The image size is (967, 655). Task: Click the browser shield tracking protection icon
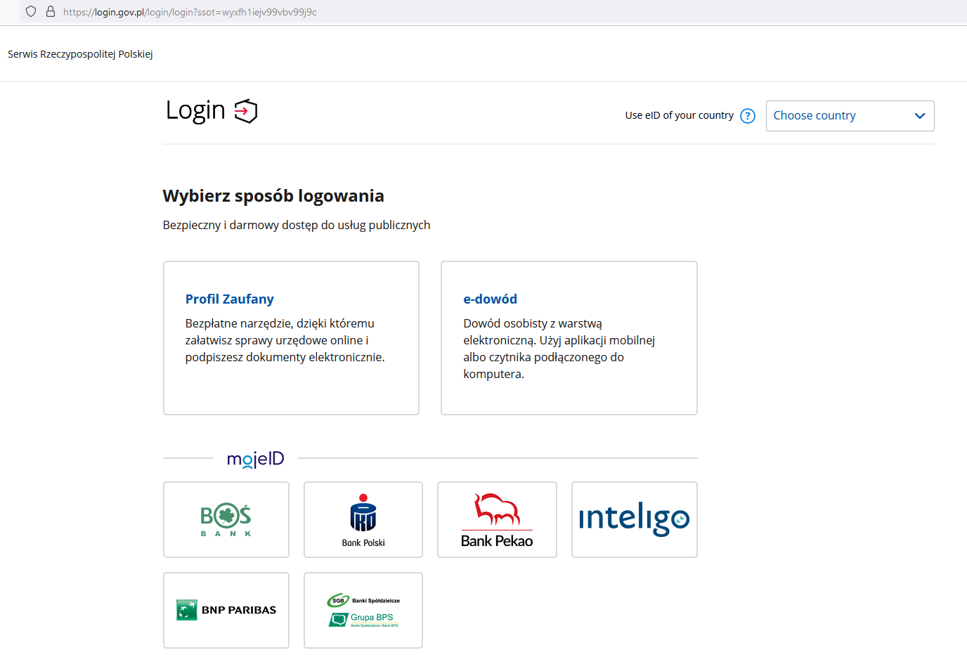31,12
